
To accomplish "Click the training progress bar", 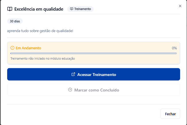I will coord(94,53).
